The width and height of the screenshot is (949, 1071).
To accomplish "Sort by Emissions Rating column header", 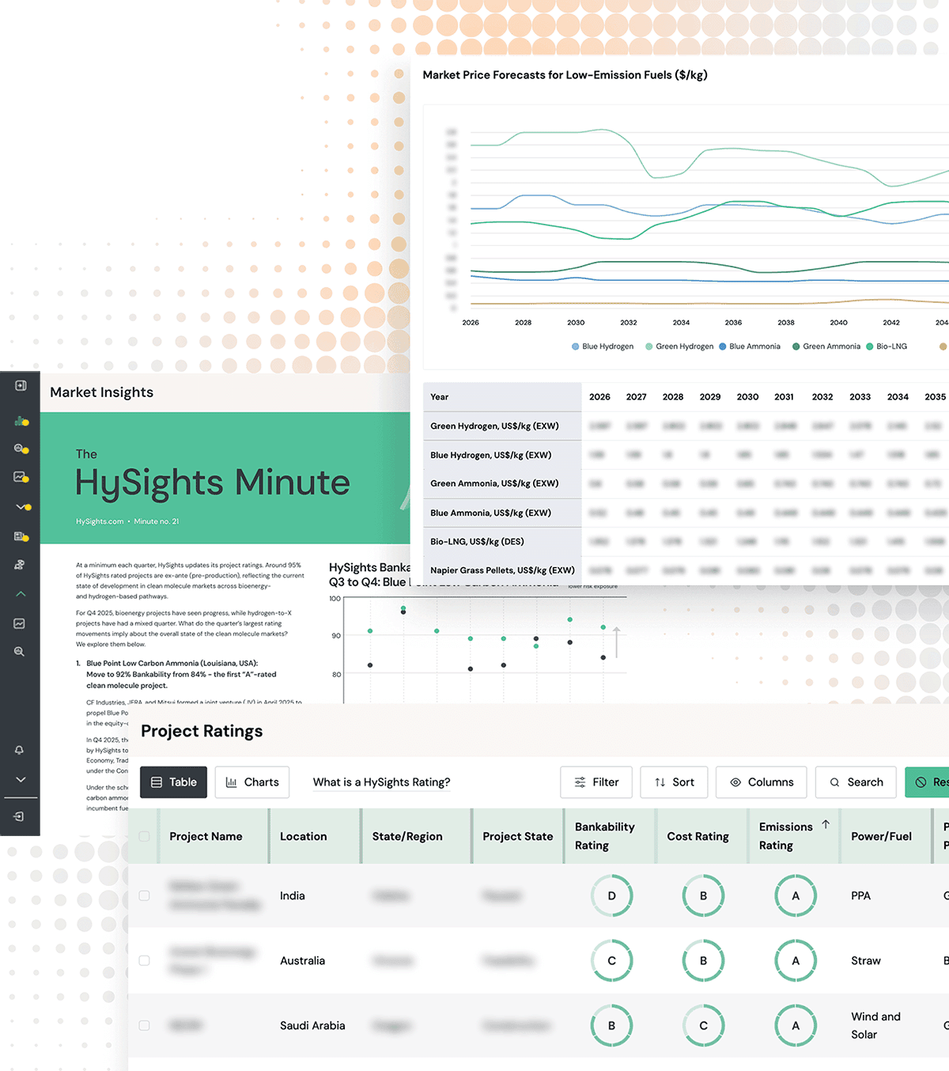I will point(786,835).
